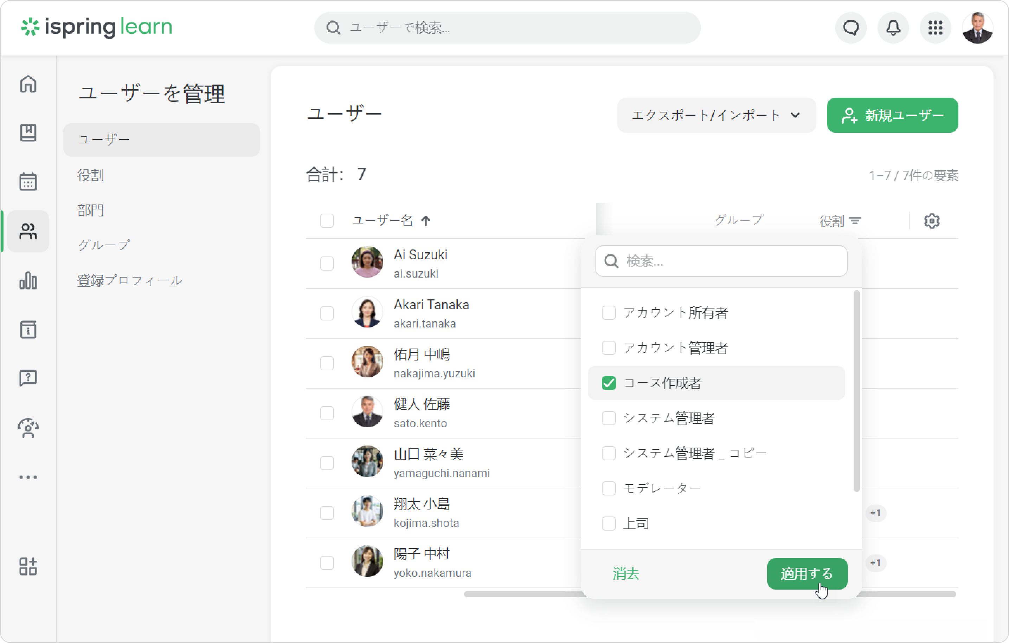
Task: Open notifications bell
Action: (893, 28)
